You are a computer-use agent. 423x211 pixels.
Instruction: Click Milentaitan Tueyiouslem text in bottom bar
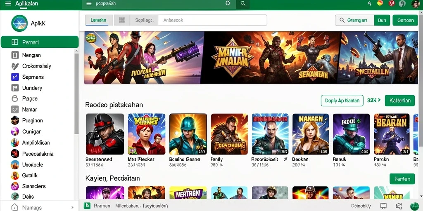(x=142, y=206)
